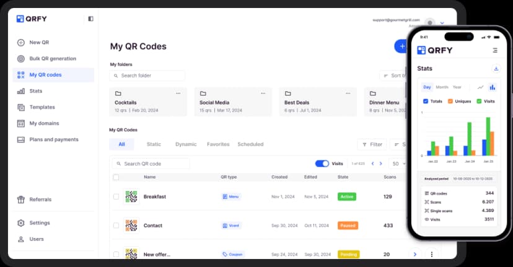Open Bulk QR generation
513x267 pixels.
(53, 59)
